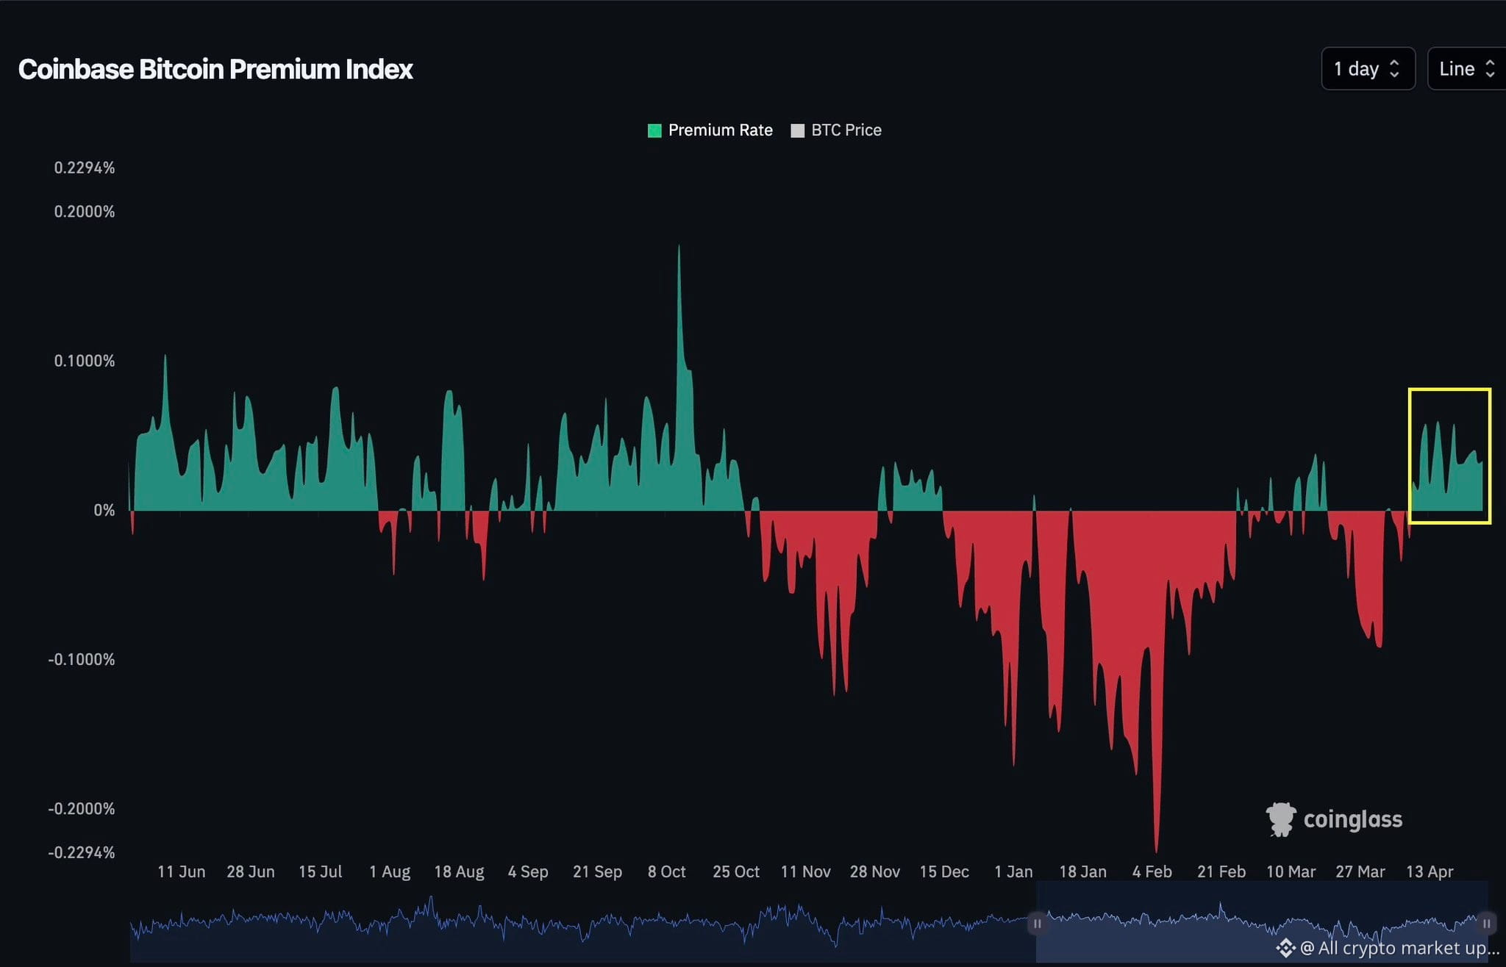Viewport: 1506px width, 967px height.
Task: Click the "-0.2000%" y-axis label
Action: (x=82, y=808)
